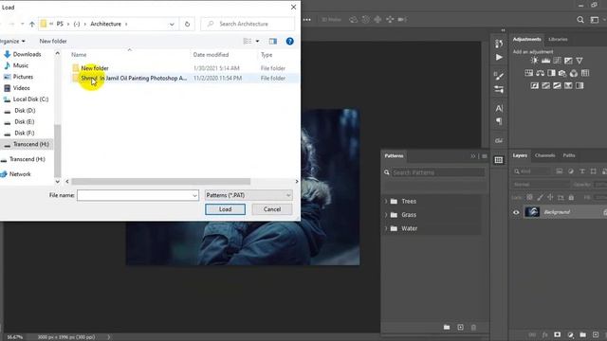The height and width of the screenshot is (341, 607).
Task: Add a Selective Color adjustment
Action: pyautogui.click(x=568, y=85)
